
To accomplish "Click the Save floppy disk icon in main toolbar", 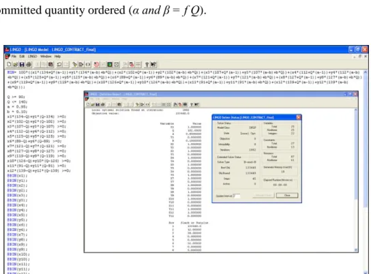I will point(22,64).
